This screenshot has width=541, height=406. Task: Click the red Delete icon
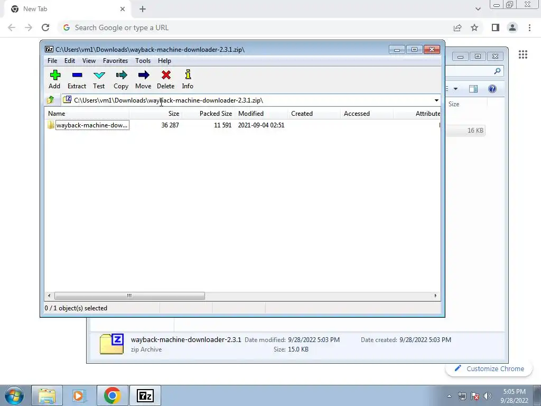click(x=165, y=79)
